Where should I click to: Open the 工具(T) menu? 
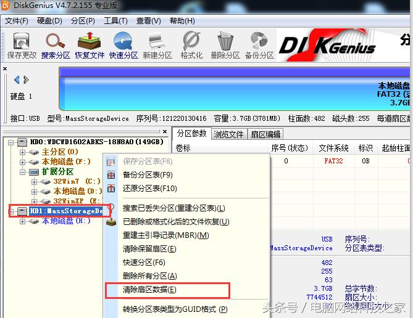pyautogui.click(x=115, y=21)
